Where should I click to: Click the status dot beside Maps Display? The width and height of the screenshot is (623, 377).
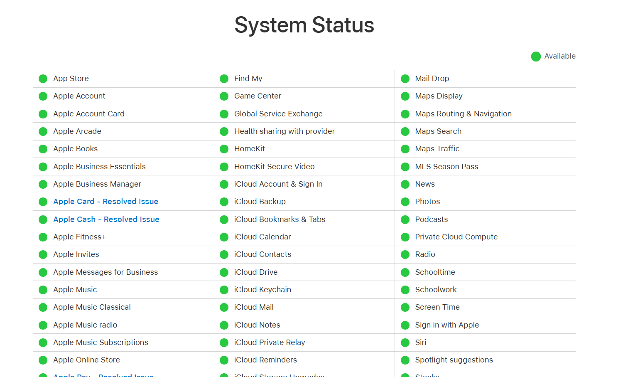[x=405, y=96]
